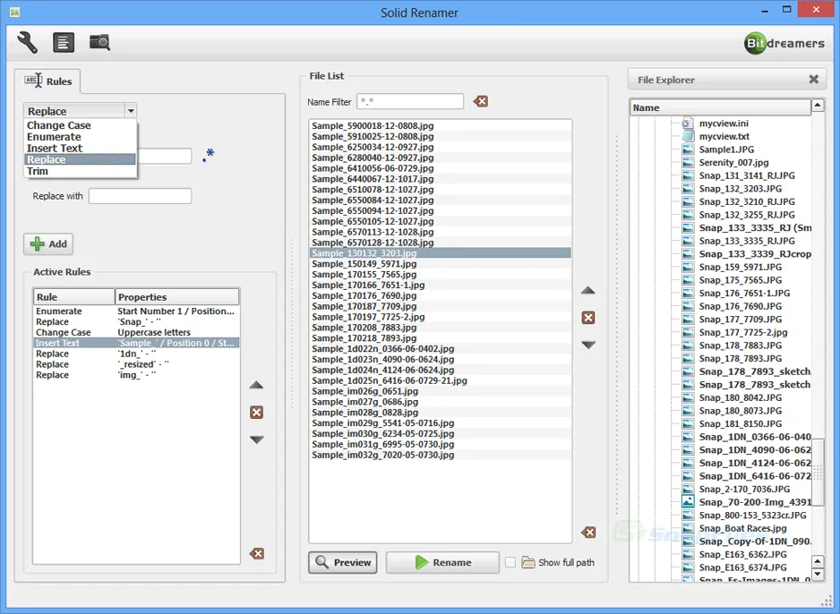Click the Rename button

pyautogui.click(x=442, y=563)
